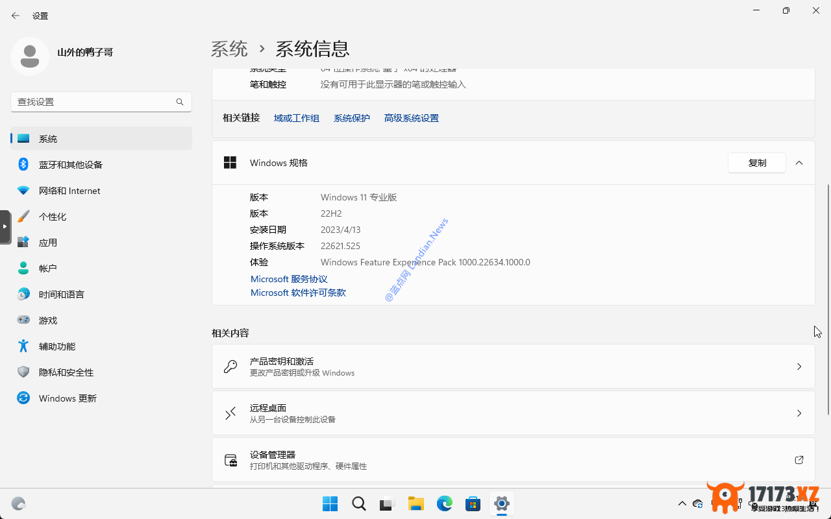Viewport: 831px width, 519px height.
Task: Open 应用 settings page
Action: point(101,243)
